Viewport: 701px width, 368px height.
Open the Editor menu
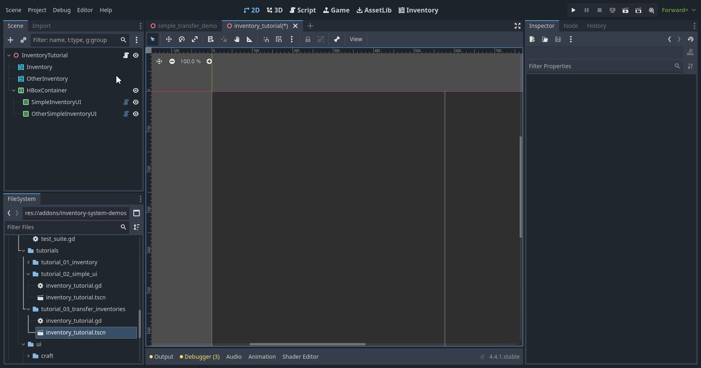click(x=85, y=10)
